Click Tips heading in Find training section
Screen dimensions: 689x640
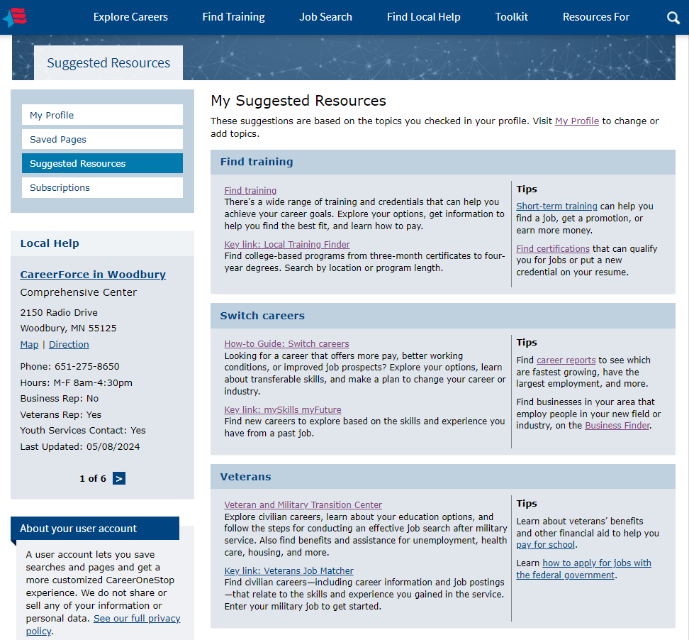click(527, 189)
